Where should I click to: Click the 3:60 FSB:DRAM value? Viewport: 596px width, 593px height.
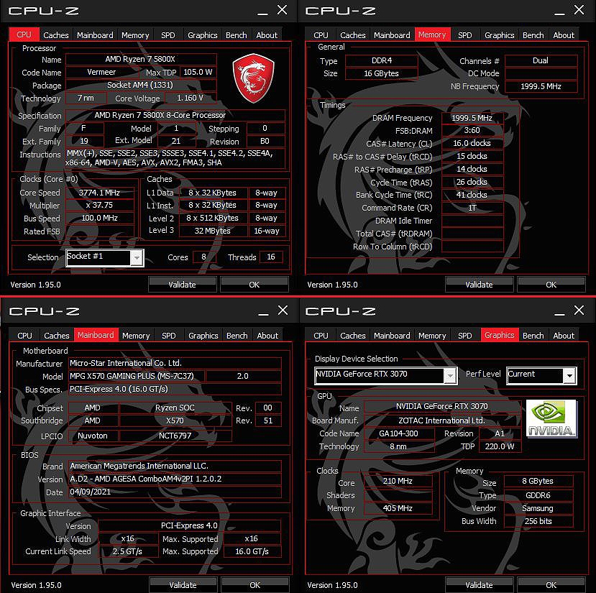click(x=472, y=130)
